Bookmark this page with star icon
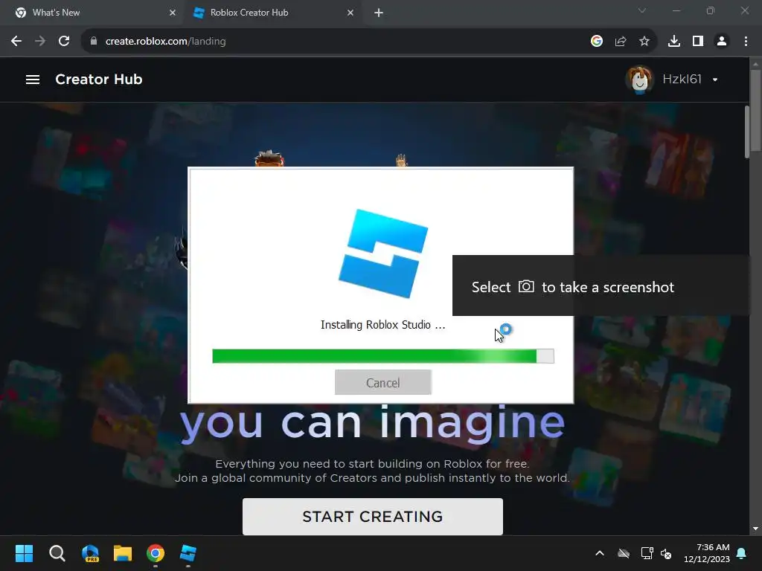 point(644,42)
